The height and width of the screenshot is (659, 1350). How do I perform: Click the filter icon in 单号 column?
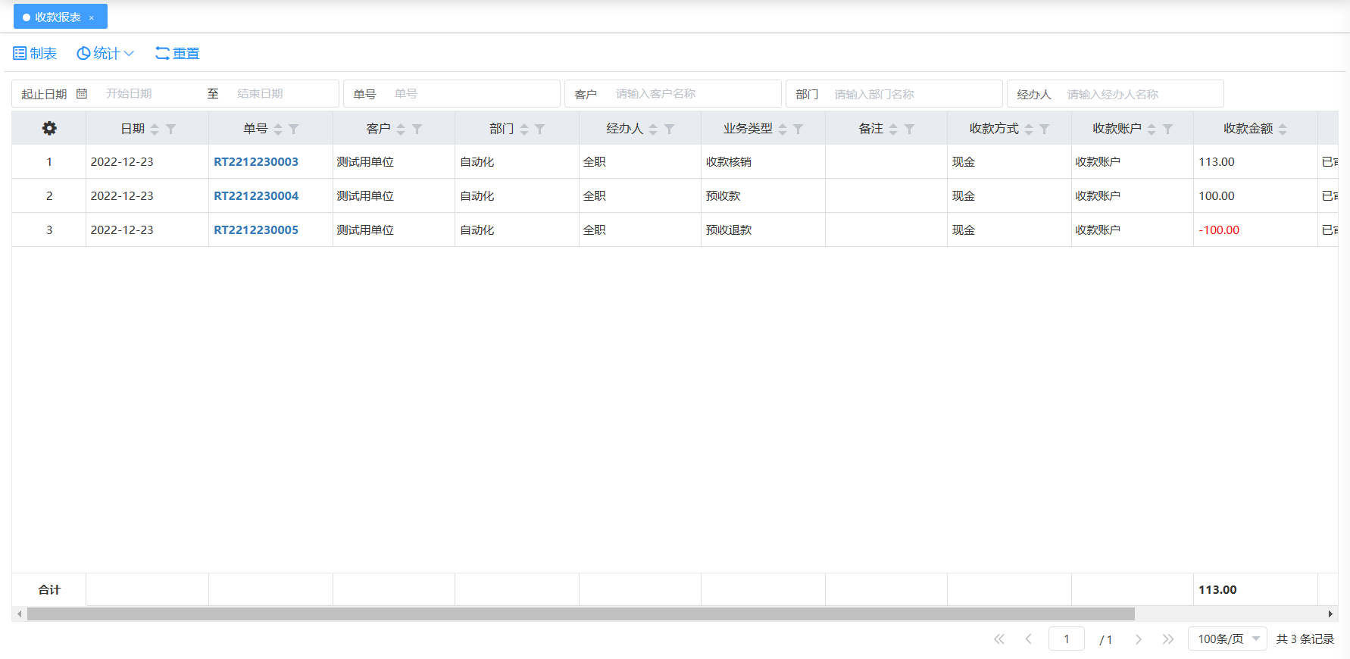[x=294, y=130]
